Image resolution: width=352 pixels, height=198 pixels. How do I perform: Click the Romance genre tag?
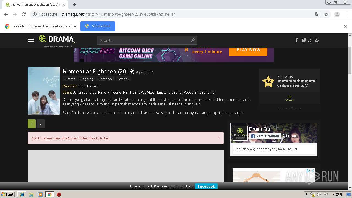click(106, 79)
